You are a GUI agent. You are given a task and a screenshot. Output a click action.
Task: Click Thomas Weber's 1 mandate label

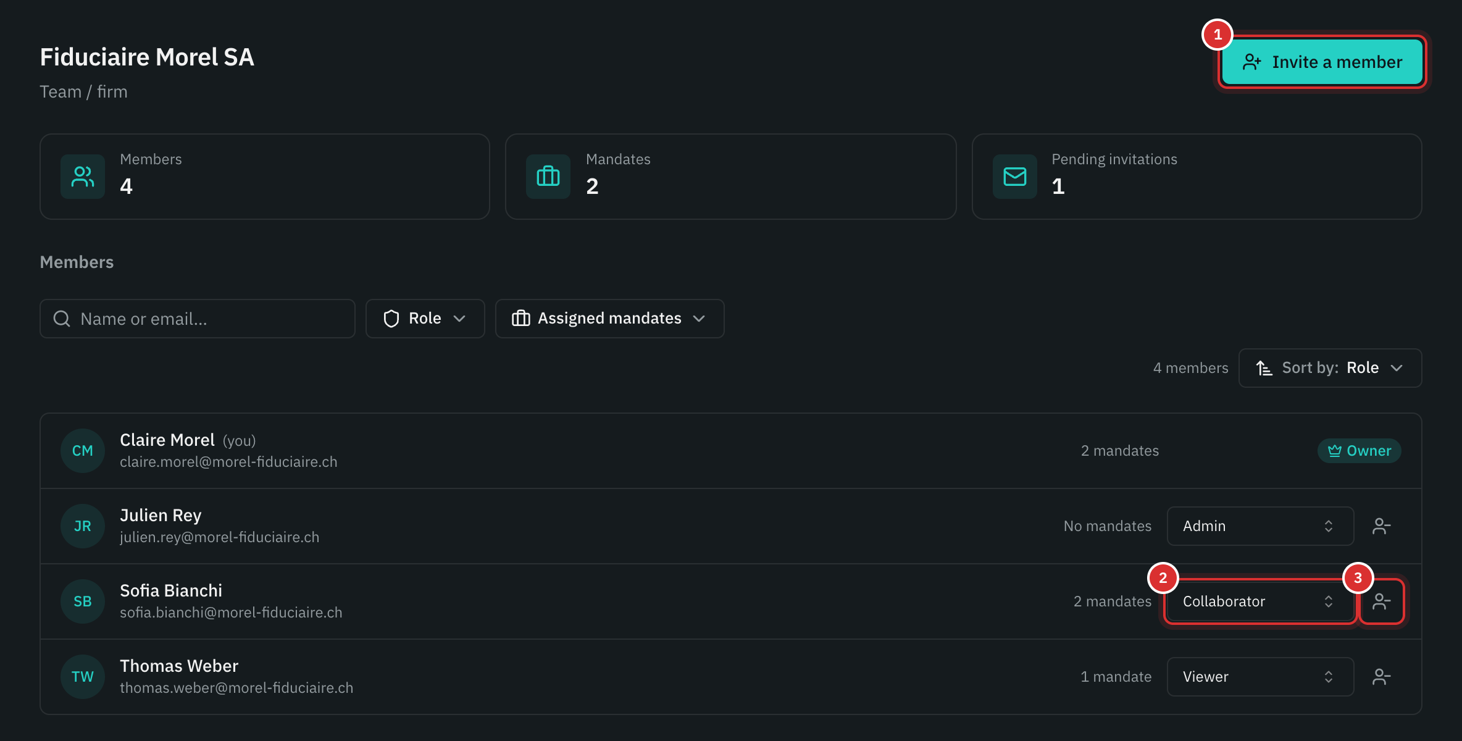1116,677
